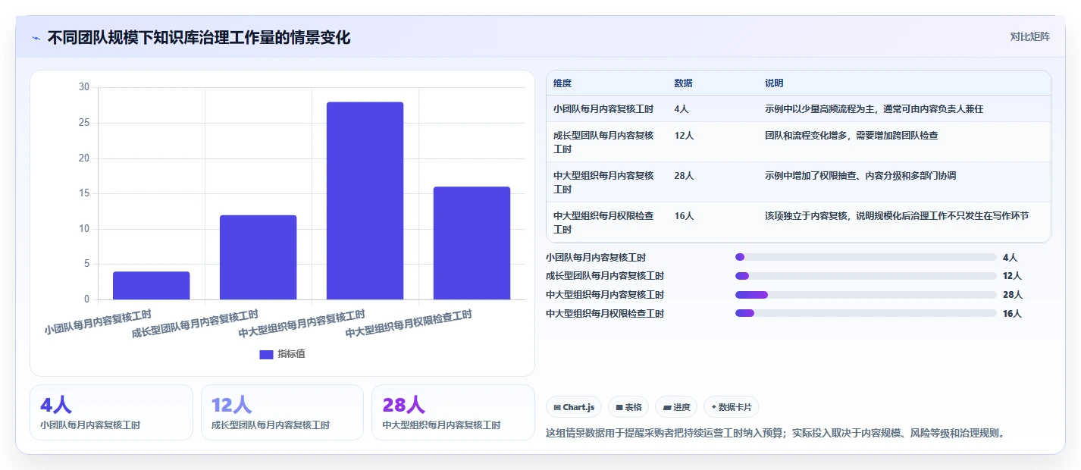This screenshot has width=1081, height=470.
Task: Click the tallest chart bar, 中大型组织每月内容复核工时
Action: [x=365, y=201]
